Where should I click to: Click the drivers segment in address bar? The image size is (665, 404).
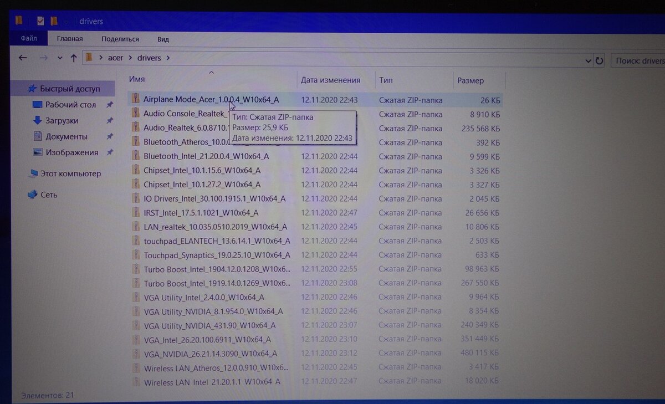149,58
